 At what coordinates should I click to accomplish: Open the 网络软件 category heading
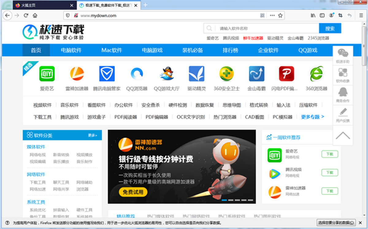point(36,174)
